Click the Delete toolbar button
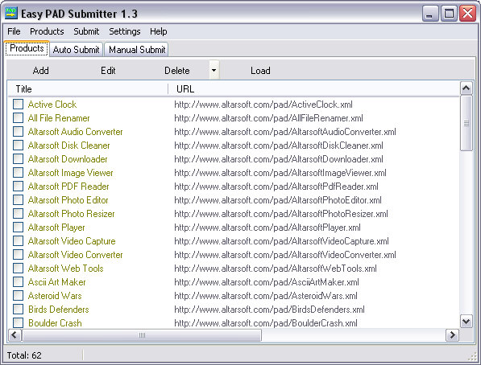Screen dimensions: 481x365 pyautogui.click(x=177, y=71)
